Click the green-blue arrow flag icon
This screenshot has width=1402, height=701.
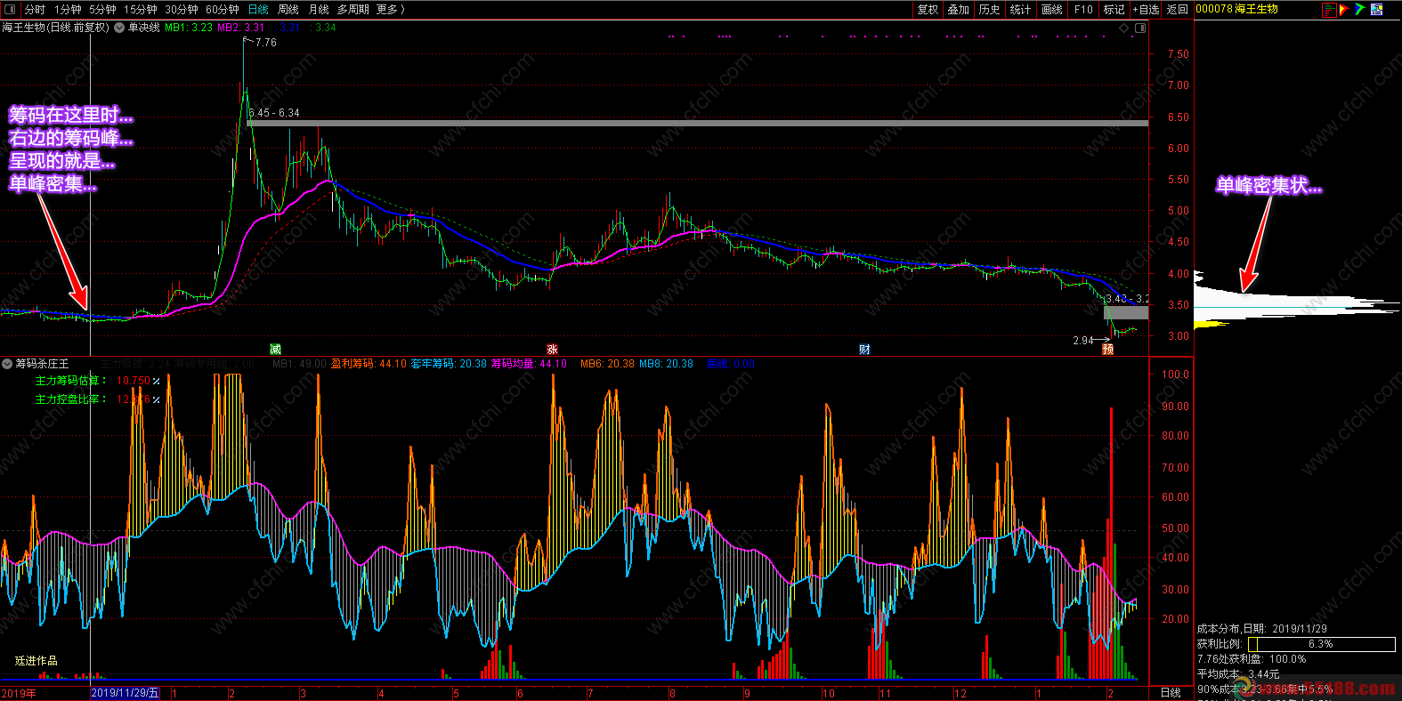click(x=1359, y=10)
